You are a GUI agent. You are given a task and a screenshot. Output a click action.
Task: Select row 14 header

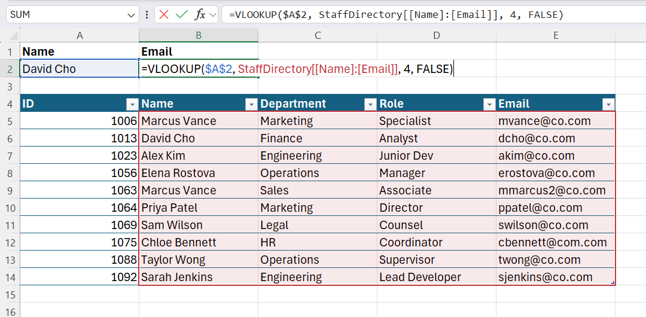click(x=10, y=277)
